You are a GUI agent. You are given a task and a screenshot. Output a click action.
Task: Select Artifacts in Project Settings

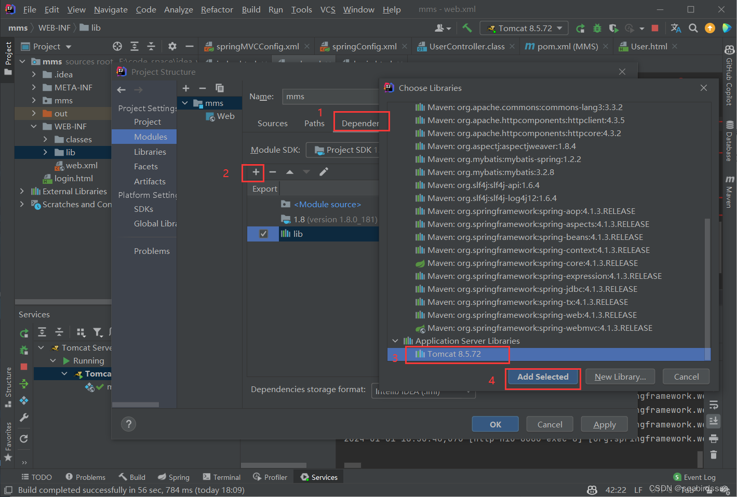point(150,181)
